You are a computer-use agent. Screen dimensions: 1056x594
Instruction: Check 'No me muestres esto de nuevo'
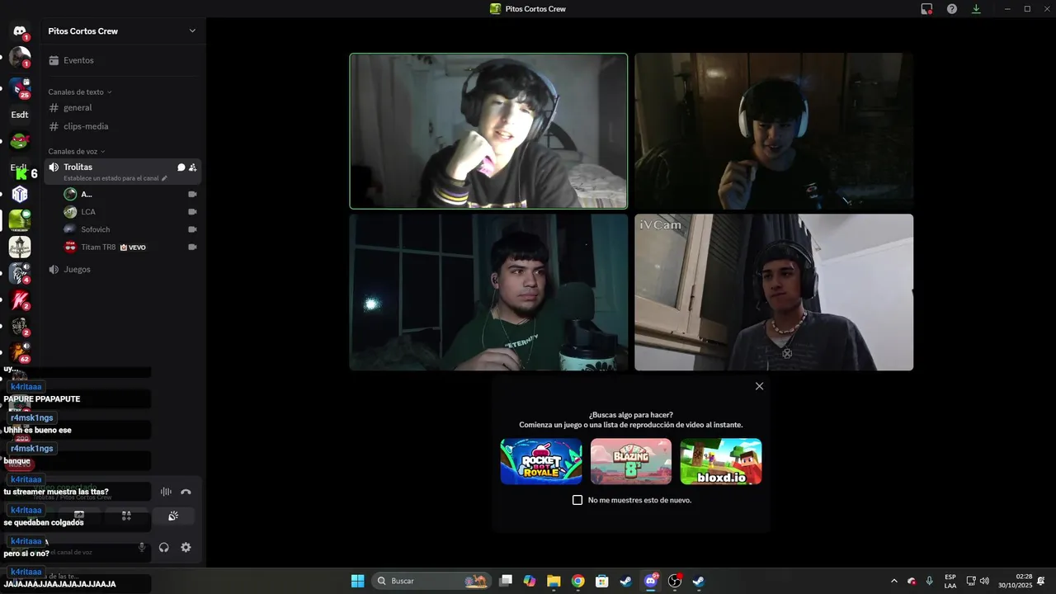(577, 500)
